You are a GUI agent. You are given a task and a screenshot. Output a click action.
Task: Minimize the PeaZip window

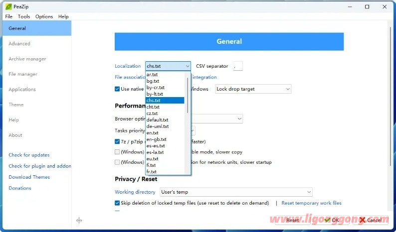pos(350,7)
